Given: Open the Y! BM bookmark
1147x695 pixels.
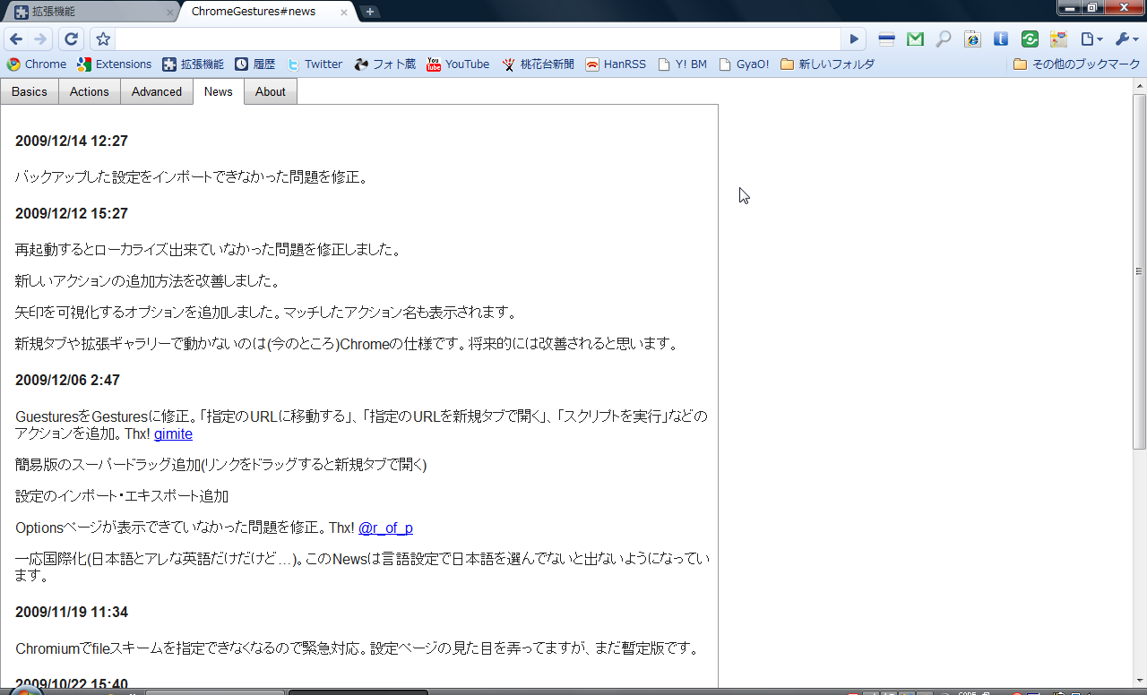Looking at the screenshot, I should [x=683, y=64].
